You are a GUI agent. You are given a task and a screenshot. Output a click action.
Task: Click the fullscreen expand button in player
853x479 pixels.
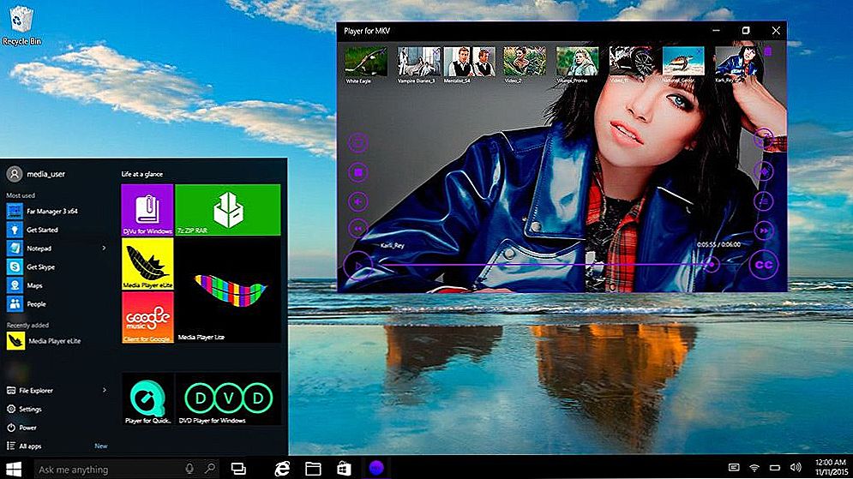(764, 139)
